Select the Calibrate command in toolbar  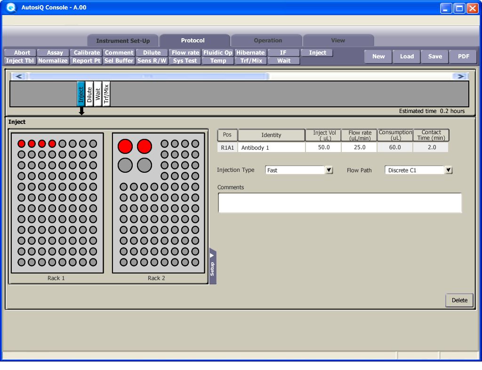coord(87,53)
